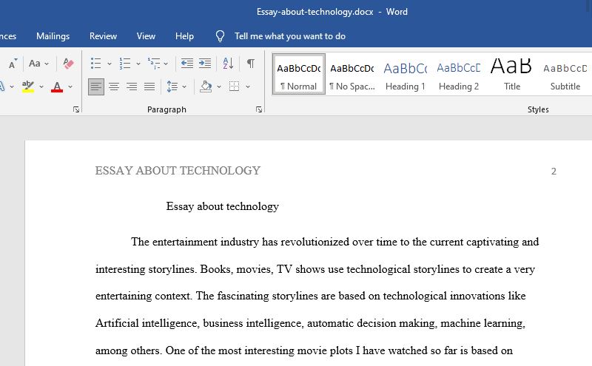Open Change Case dropdown arrow
This screenshot has height=366, width=592.
click(47, 64)
